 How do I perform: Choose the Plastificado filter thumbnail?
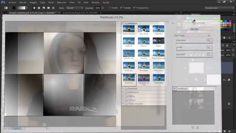(129, 78)
